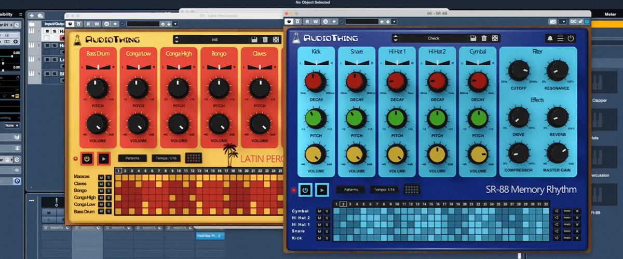Open SR-88 hamburger menu
Viewport: 623px width, 259px height.
tap(560, 38)
